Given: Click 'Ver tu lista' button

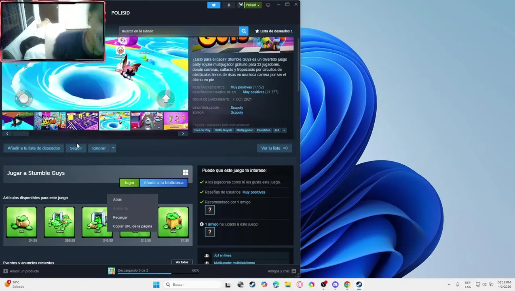Looking at the screenshot, I should click(274, 148).
